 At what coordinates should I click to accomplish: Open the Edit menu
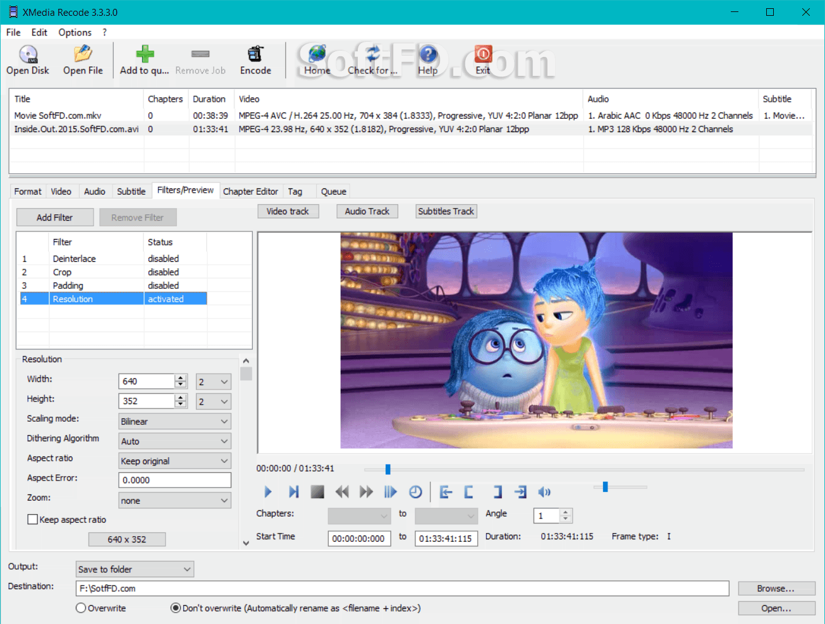(x=39, y=32)
